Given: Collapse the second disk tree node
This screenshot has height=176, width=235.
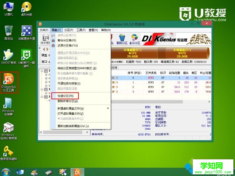Looking at the screenshot, I should point(42,89).
